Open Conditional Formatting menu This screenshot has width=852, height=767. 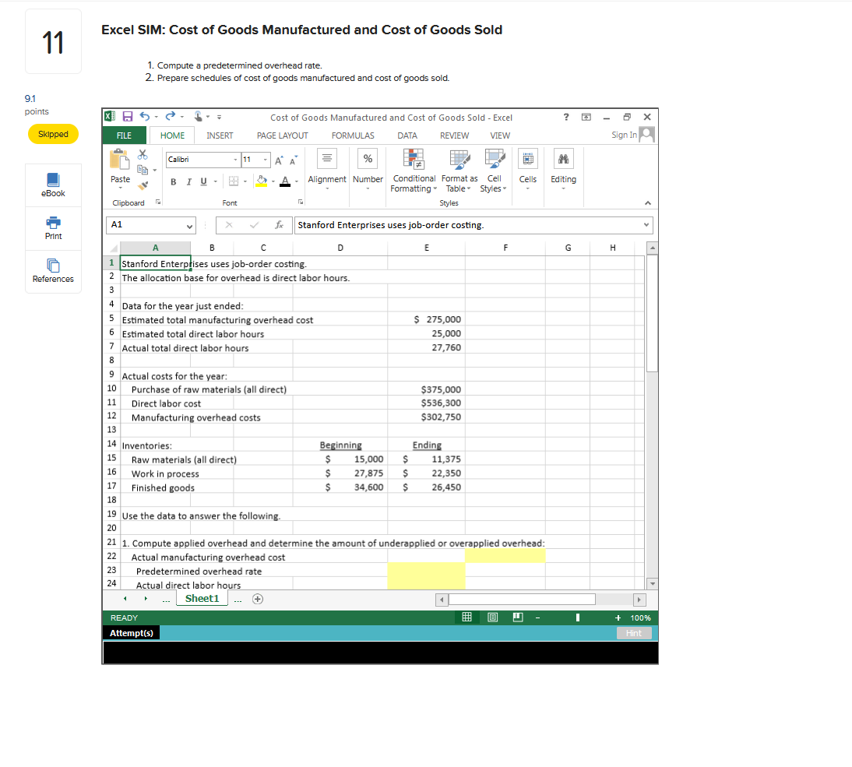click(x=414, y=171)
